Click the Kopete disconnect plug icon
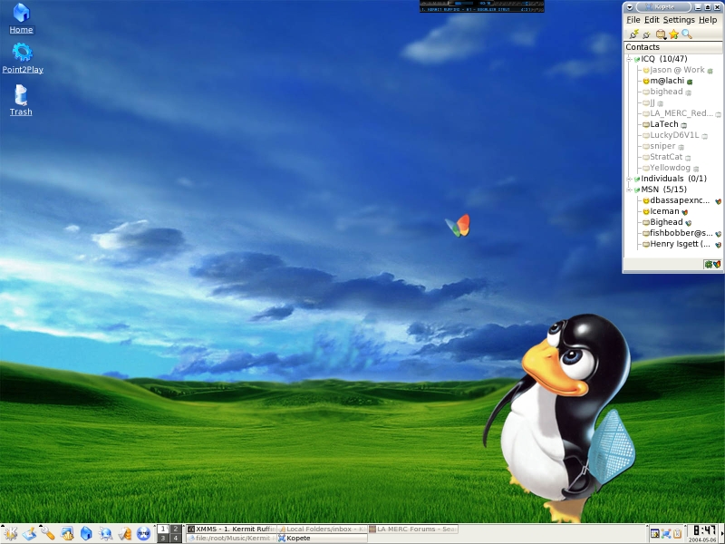Viewport: 725px width, 544px height. 646,34
